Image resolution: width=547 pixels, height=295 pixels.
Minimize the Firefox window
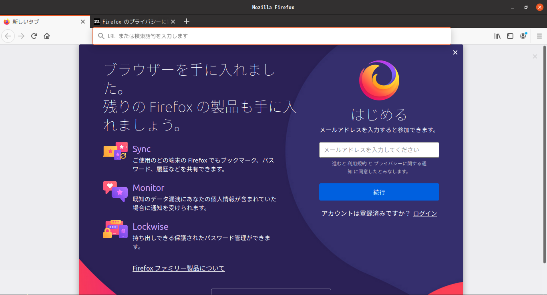click(513, 7)
